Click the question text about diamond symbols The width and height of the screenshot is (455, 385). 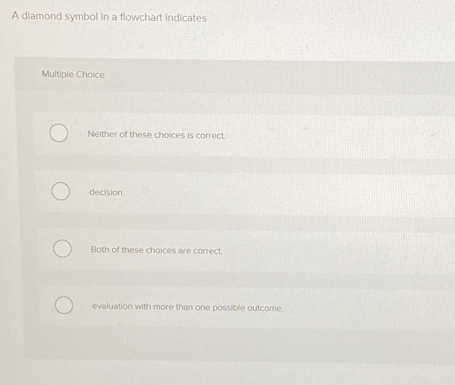108,17
